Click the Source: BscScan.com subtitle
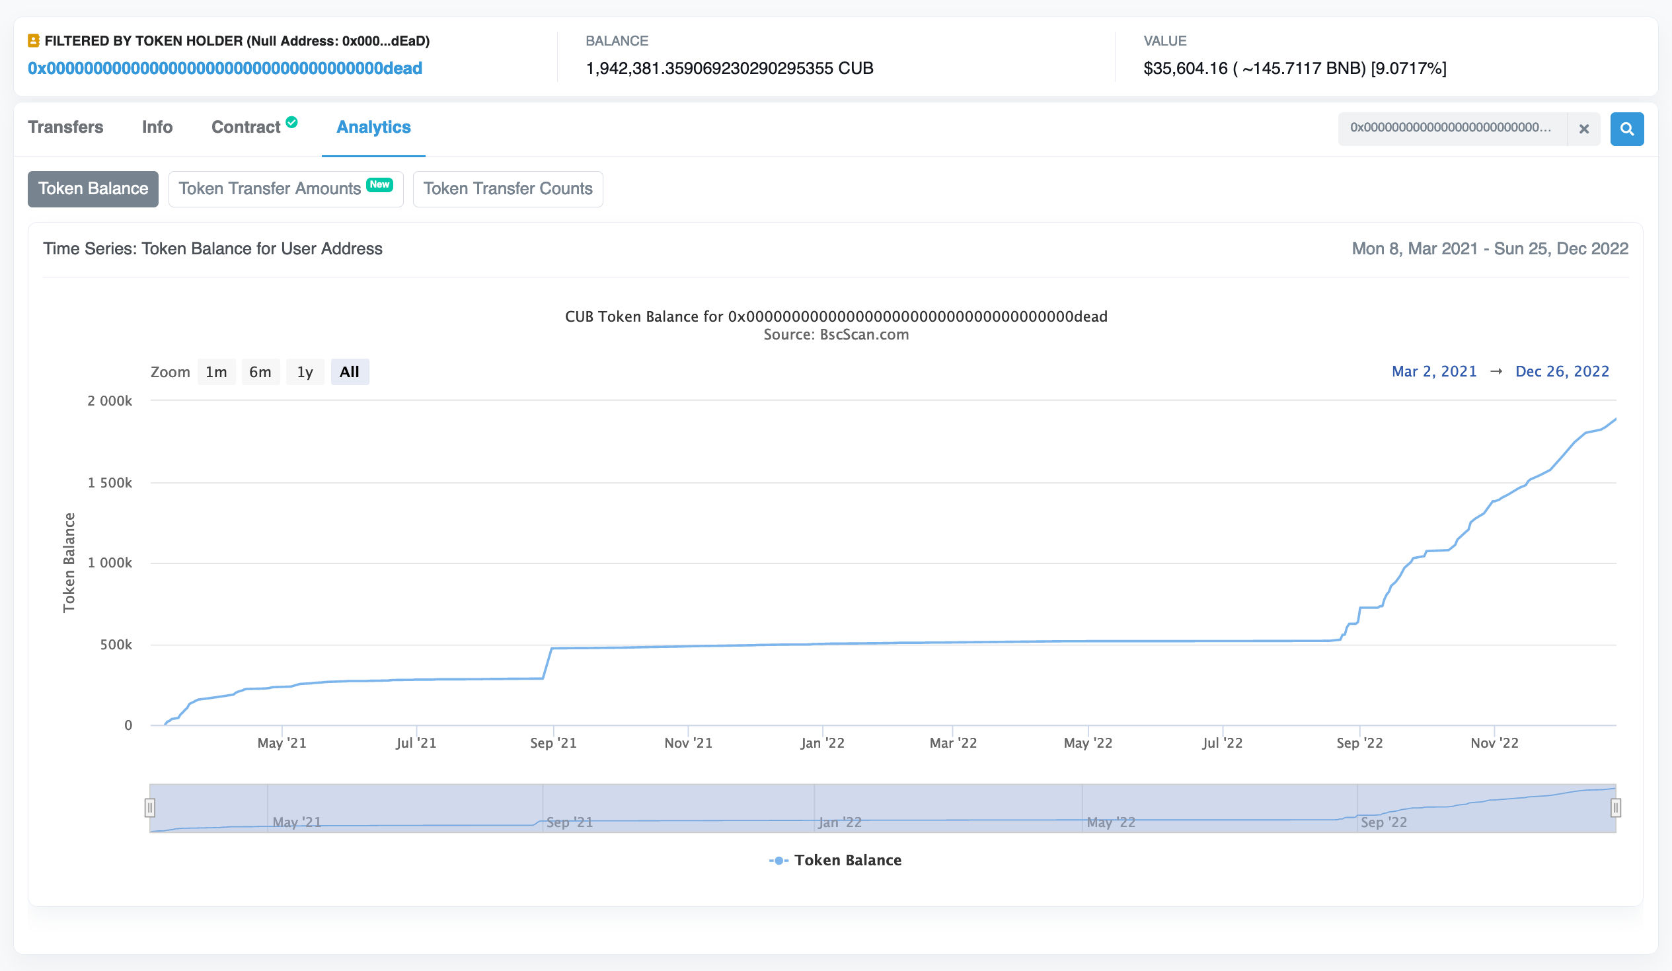Viewport: 1672px width, 971px height. 836,334
